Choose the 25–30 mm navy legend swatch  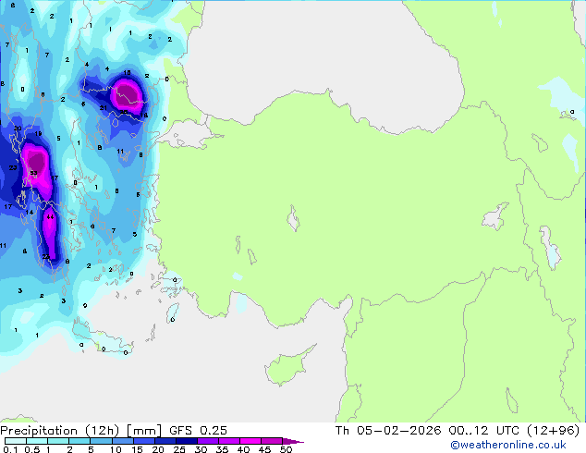[187, 441]
